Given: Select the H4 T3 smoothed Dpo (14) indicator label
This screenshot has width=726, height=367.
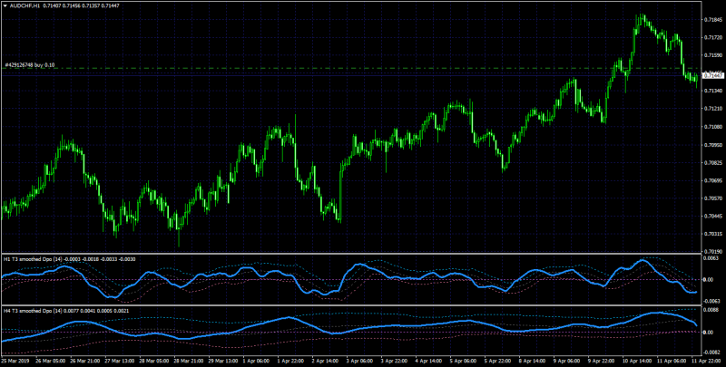Looking at the screenshot, I should click(32, 311).
